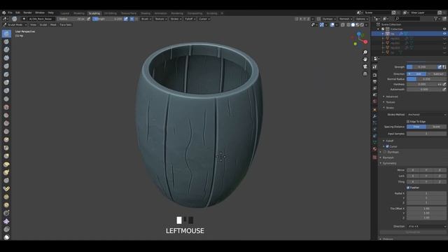Screen dimensions: 448x252
Task: Switch viewport to rendered shading mode
Action: (362, 25)
